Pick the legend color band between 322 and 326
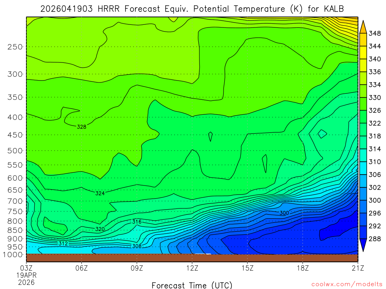The width and height of the screenshot is (386, 289). click(363, 117)
